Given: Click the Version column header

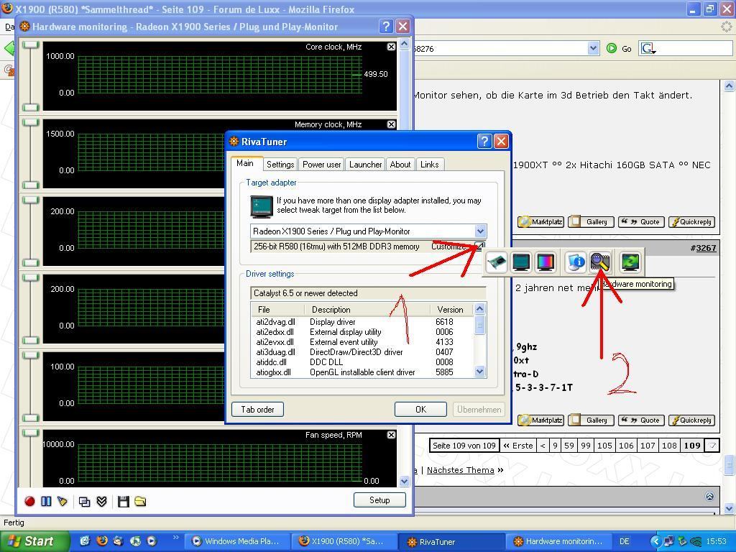Looking at the screenshot, I should (x=451, y=310).
